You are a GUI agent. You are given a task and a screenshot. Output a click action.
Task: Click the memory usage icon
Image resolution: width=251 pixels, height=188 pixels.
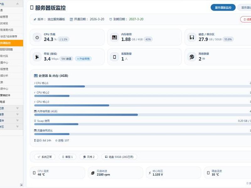tap(115, 38)
